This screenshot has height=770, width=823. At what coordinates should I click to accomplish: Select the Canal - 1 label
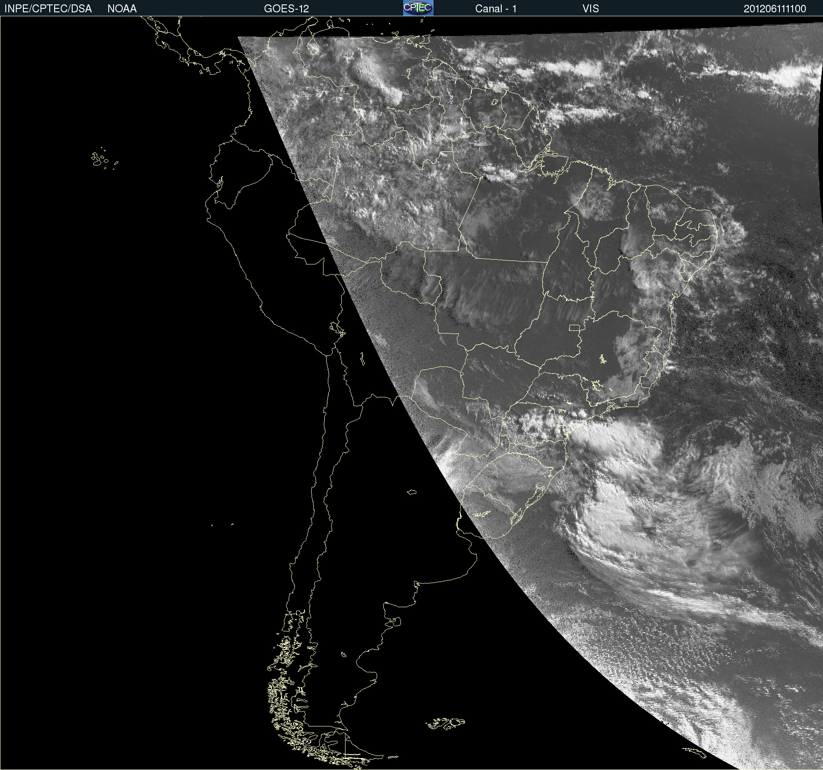[496, 9]
